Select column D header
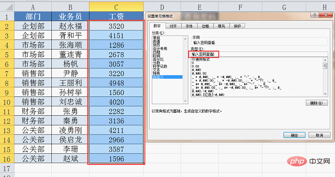 click(x=162, y=7)
